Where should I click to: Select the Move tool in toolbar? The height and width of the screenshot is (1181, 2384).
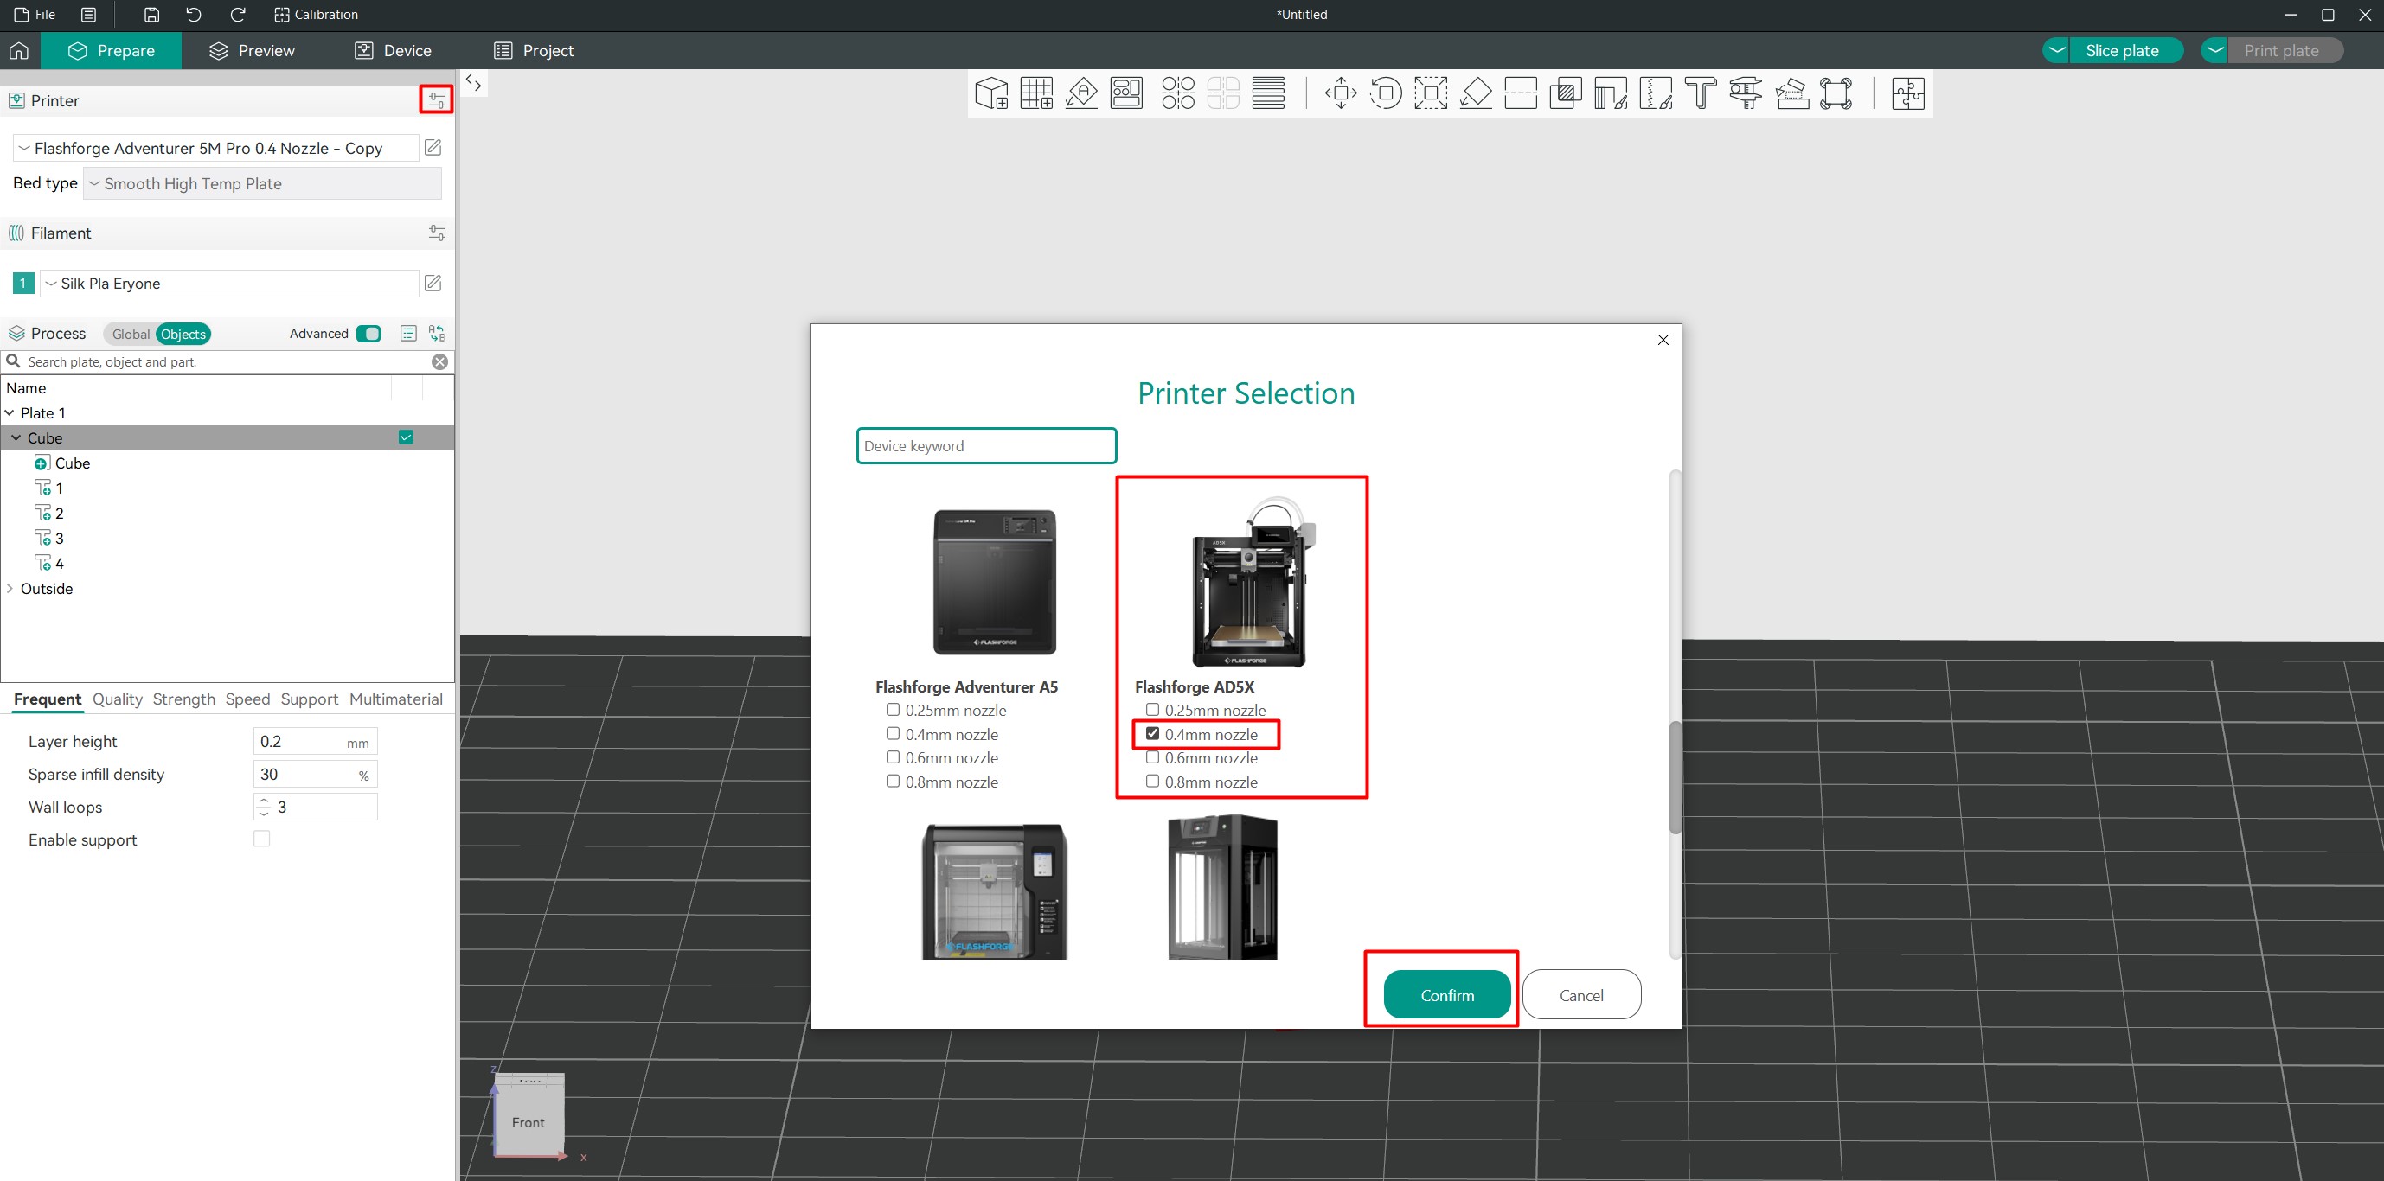pyautogui.click(x=1340, y=93)
